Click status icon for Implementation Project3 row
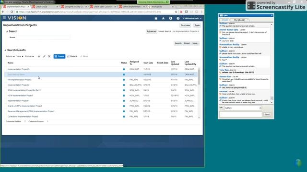 point(124,69)
